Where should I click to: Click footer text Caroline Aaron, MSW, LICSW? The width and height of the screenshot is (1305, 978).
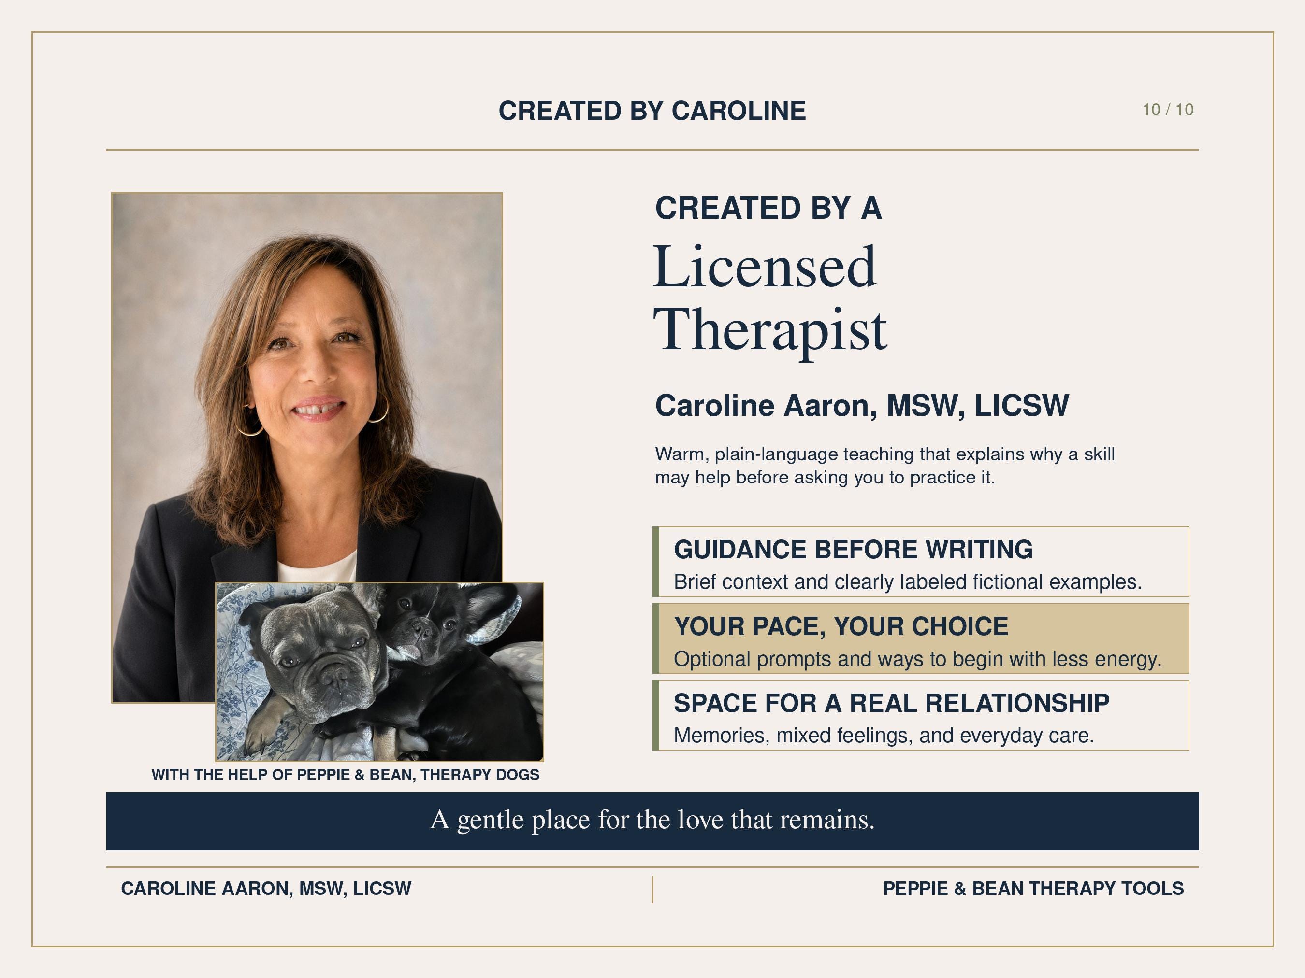(x=266, y=888)
